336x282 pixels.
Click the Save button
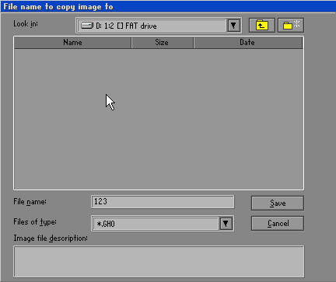point(278,203)
